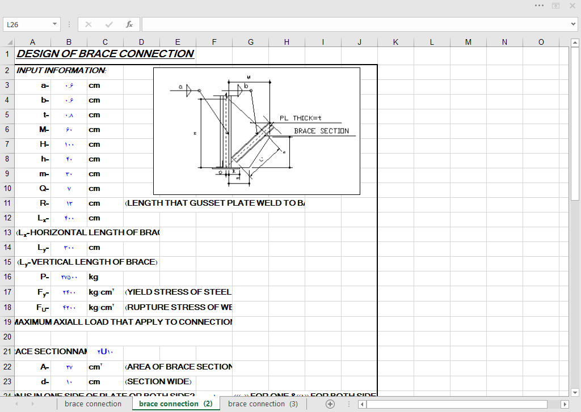Close the window with the X icon
581x412 pixels.
point(572,6)
